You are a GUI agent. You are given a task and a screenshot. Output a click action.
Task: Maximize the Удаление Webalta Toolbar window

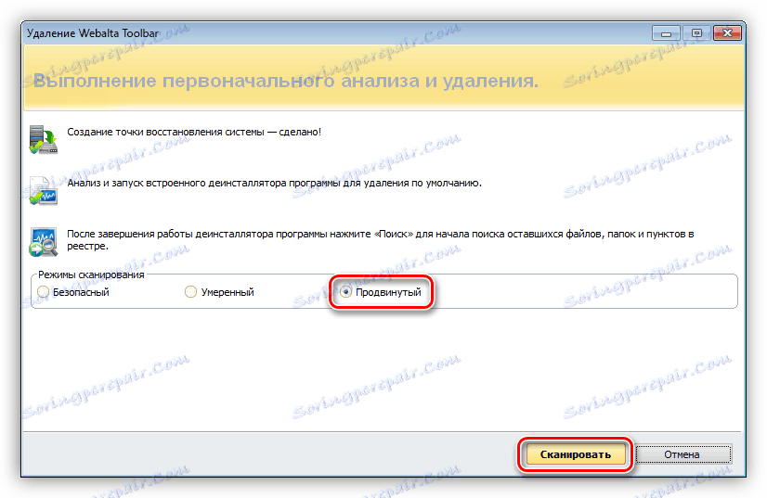pos(696,33)
